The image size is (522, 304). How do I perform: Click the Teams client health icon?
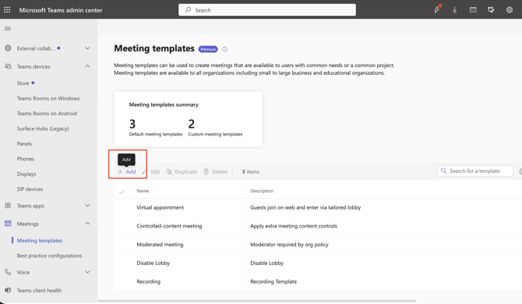[8, 290]
